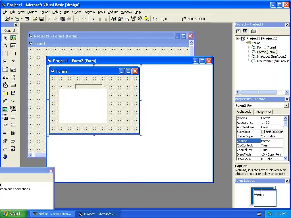
Task: Select frmAbout (frmAbout) in the project tree
Action: (271, 56)
